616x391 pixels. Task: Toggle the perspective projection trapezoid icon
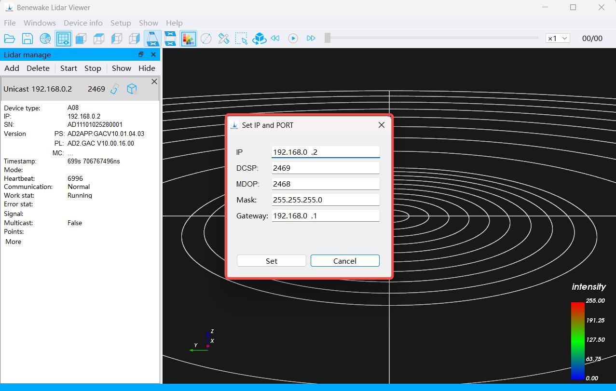point(152,39)
